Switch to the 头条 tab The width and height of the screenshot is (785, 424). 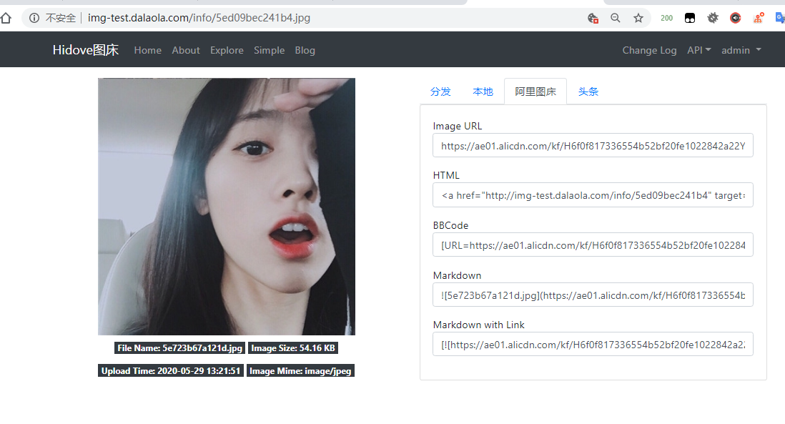588,92
